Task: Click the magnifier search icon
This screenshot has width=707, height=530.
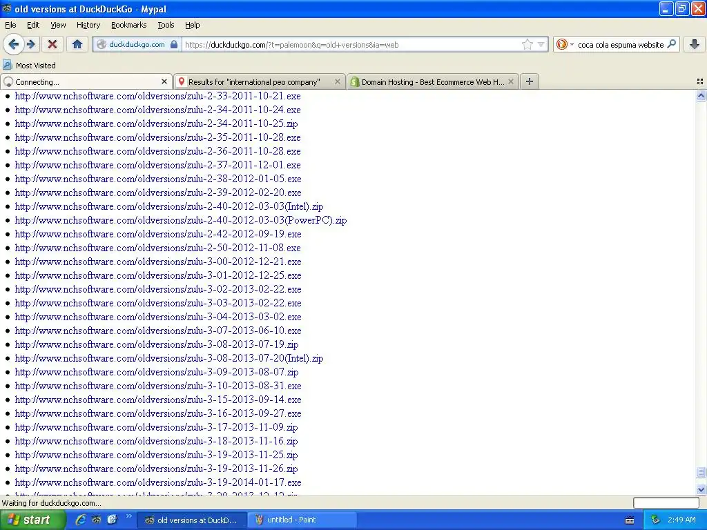Action: 671,44
